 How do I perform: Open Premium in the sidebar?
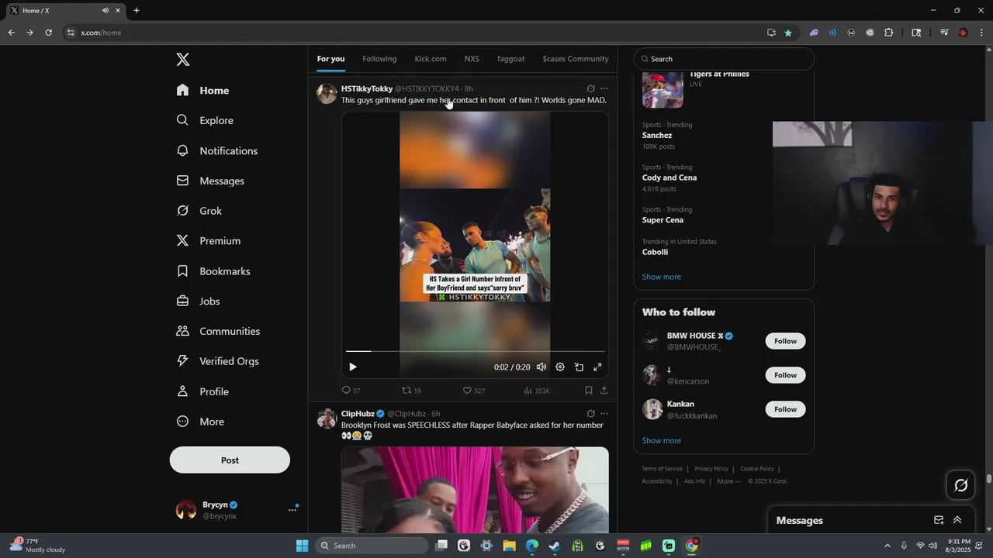pyautogui.click(x=208, y=241)
